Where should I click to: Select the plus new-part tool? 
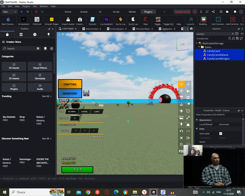(181, 111)
